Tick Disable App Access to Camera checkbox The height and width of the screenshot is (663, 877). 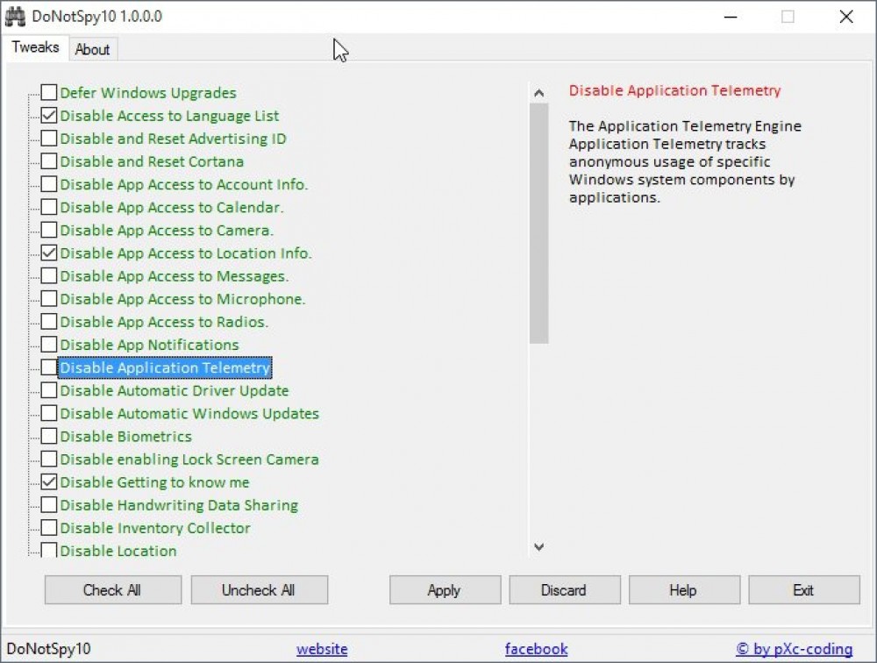click(x=49, y=230)
